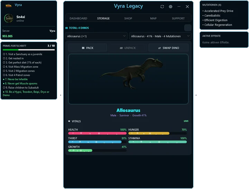Click the green Stamina bar
249x189 pixels.
tap(158, 142)
